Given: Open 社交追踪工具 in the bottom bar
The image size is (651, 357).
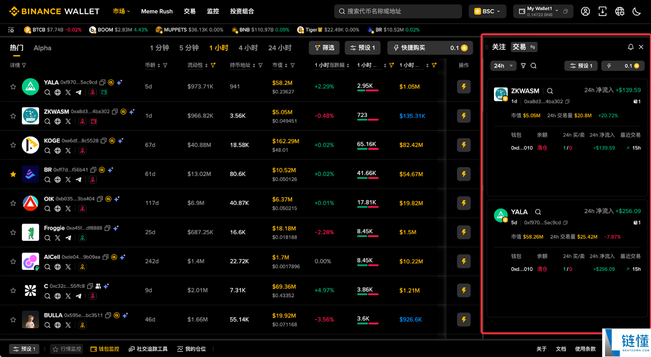Looking at the screenshot, I should click(x=148, y=349).
